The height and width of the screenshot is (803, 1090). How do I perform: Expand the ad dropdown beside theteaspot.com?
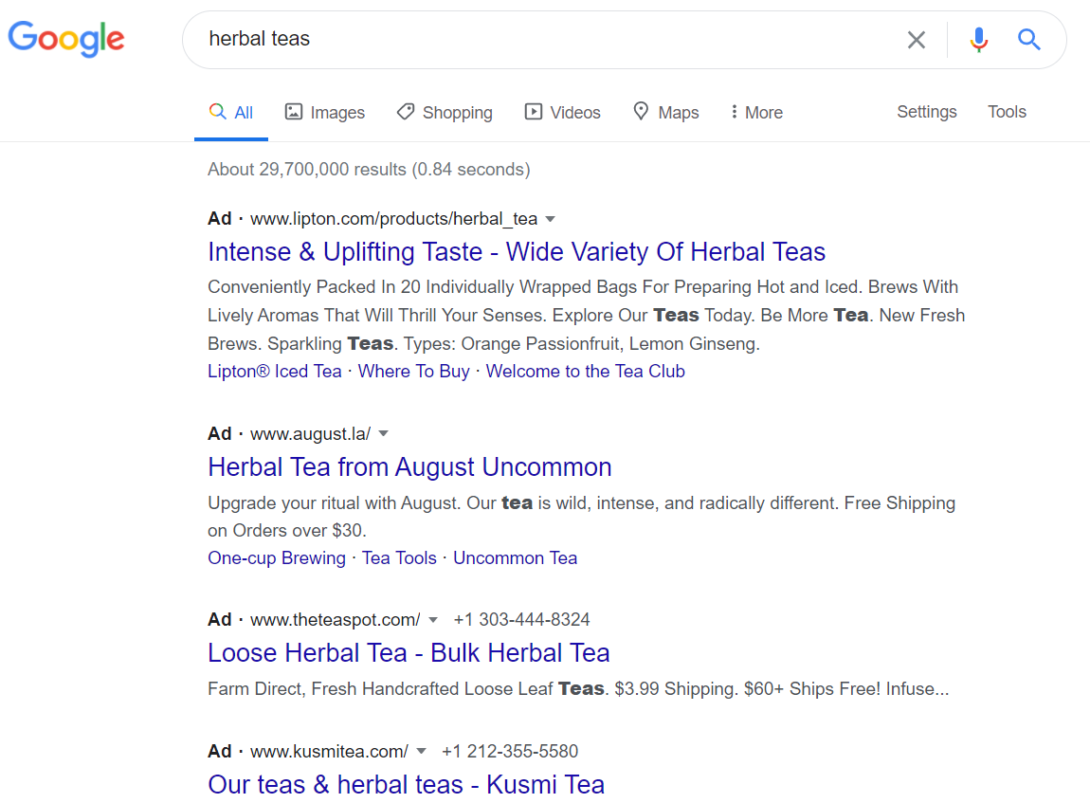pos(433,619)
